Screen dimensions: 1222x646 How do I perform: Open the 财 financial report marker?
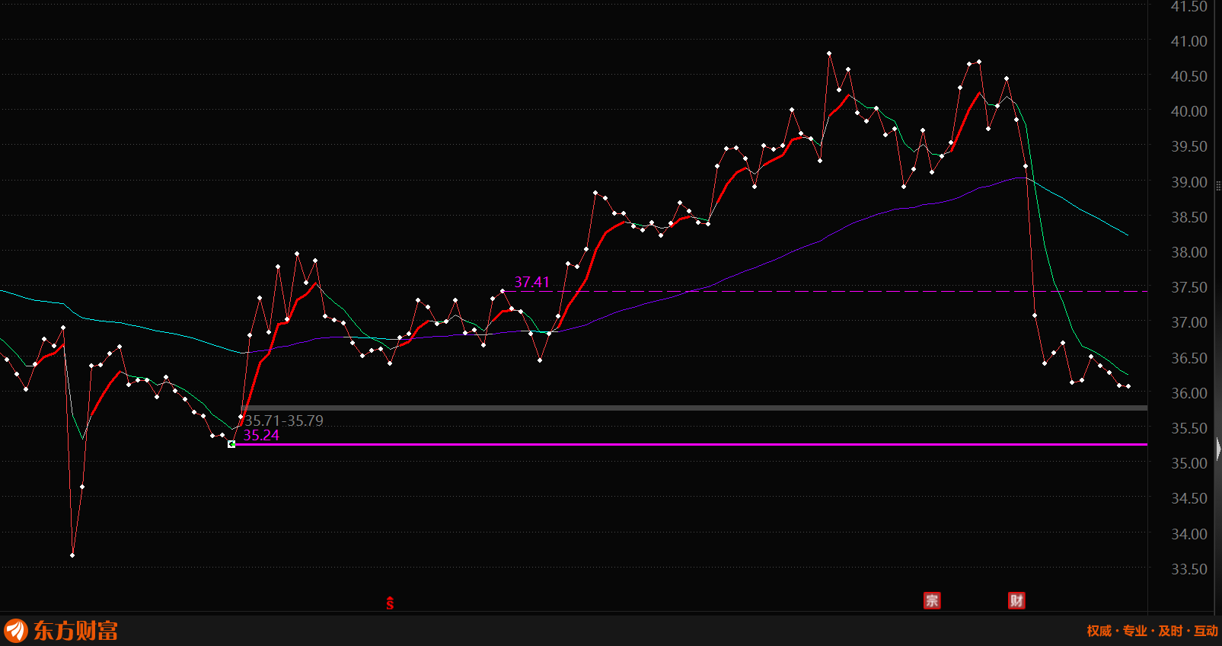1016,600
